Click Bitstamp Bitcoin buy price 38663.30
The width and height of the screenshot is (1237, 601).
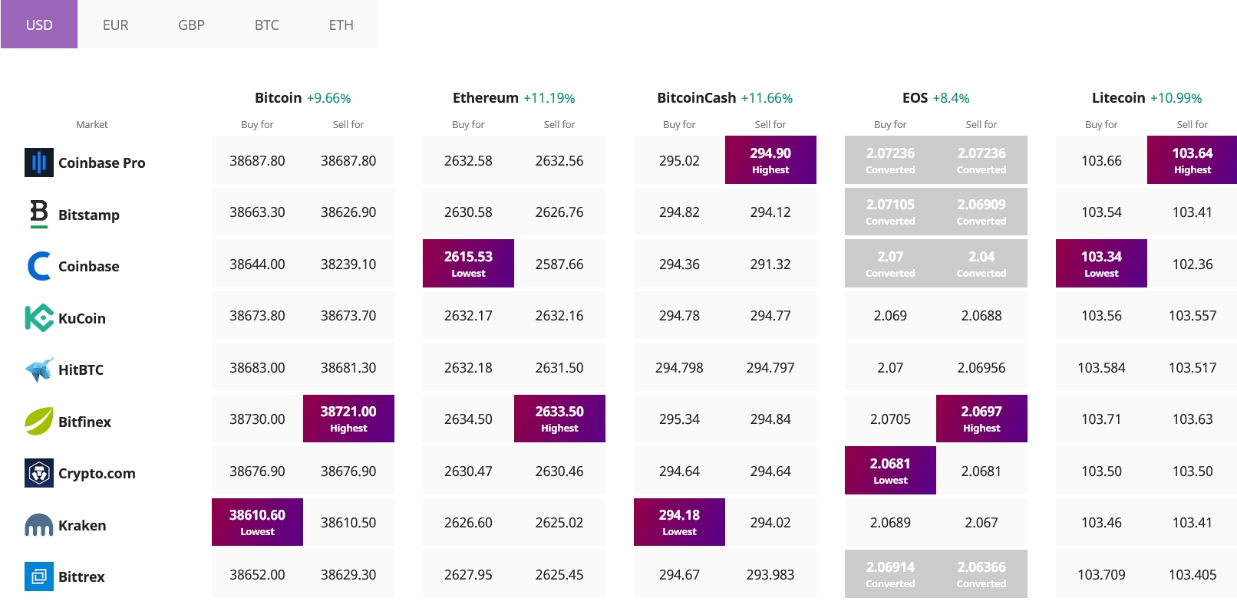point(257,212)
